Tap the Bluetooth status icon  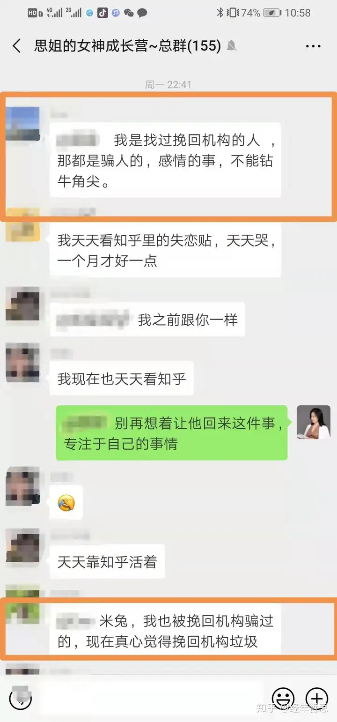pyautogui.click(x=220, y=13)
